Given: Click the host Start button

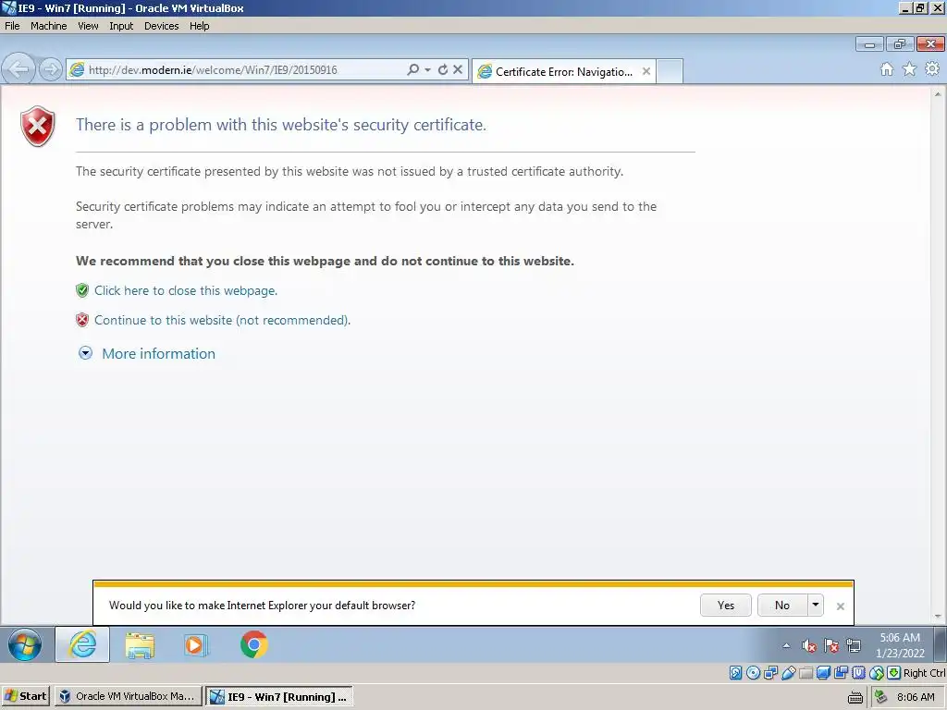Looking at the screenshot, I should pos(26,696).
